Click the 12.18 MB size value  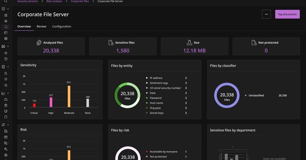tap(195, 51)
